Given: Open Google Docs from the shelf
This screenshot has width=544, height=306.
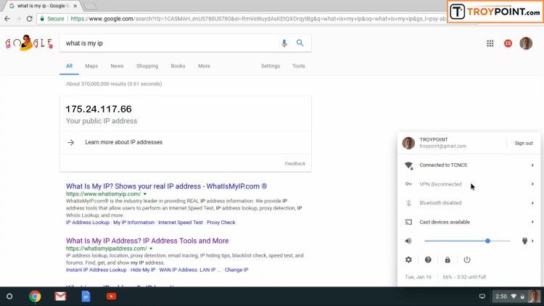Looking at the screenshot, I should pyautogui.click(x=86, y=297).
